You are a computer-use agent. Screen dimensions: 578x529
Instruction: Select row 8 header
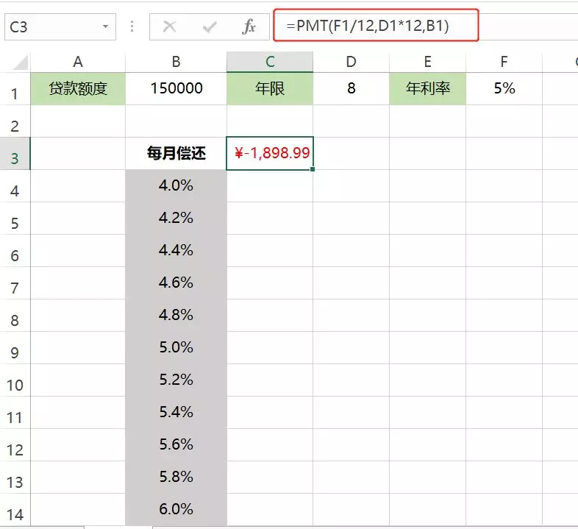(x=15, y=316)
